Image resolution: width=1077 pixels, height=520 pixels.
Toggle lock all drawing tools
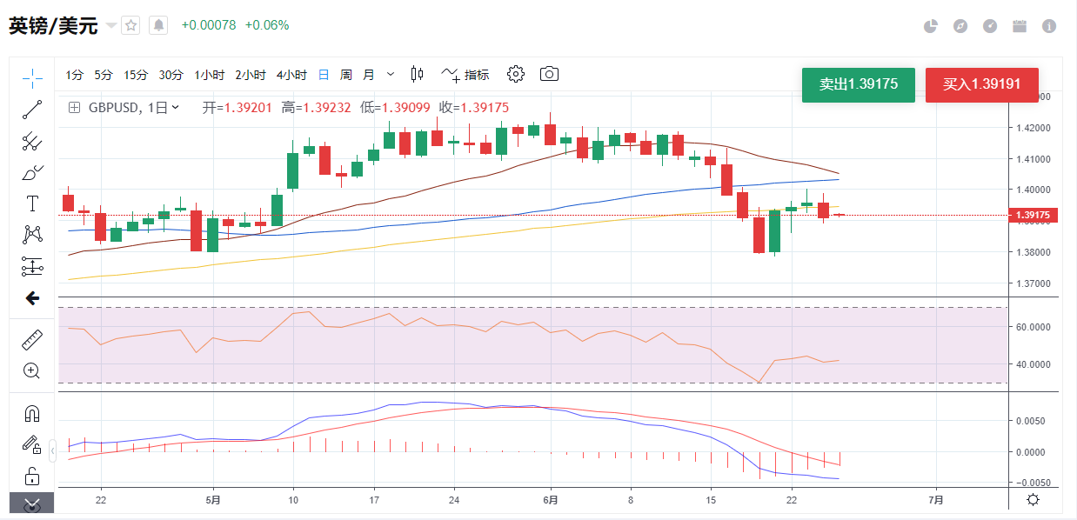32,476
